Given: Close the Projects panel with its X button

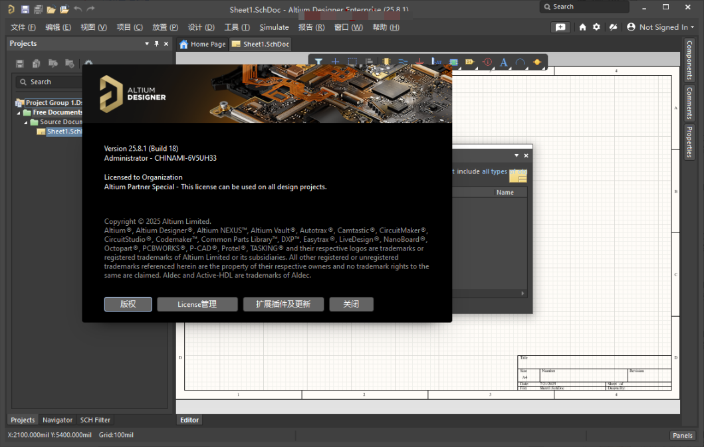Looking at the screenshot, I should click(166, 44).
